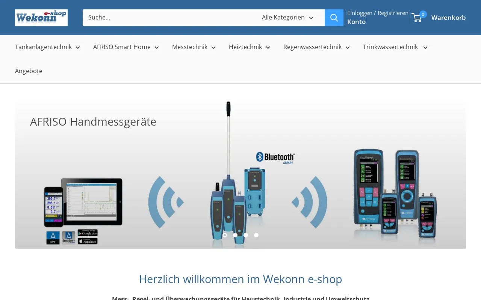Open the Tankanlagentechnik menu
The height and width of the screenshot is (300, 481).
[43, 47]
